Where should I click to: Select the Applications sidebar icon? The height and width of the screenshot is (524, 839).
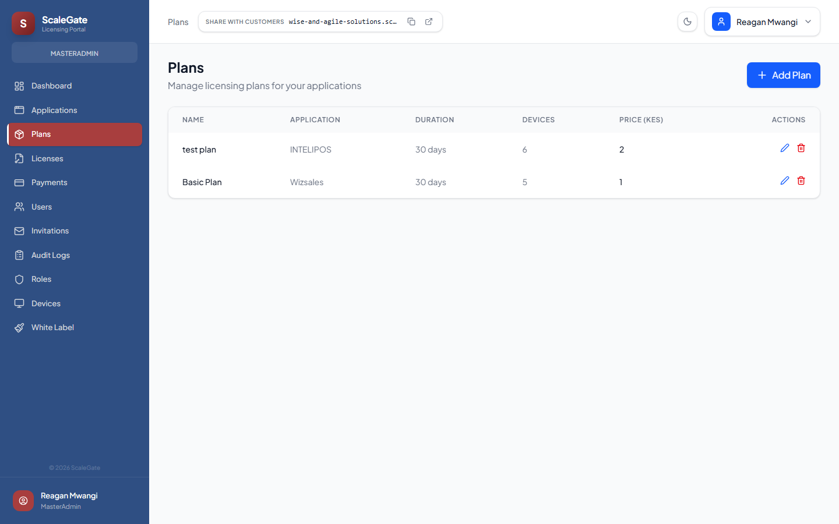tap(19, 110)
